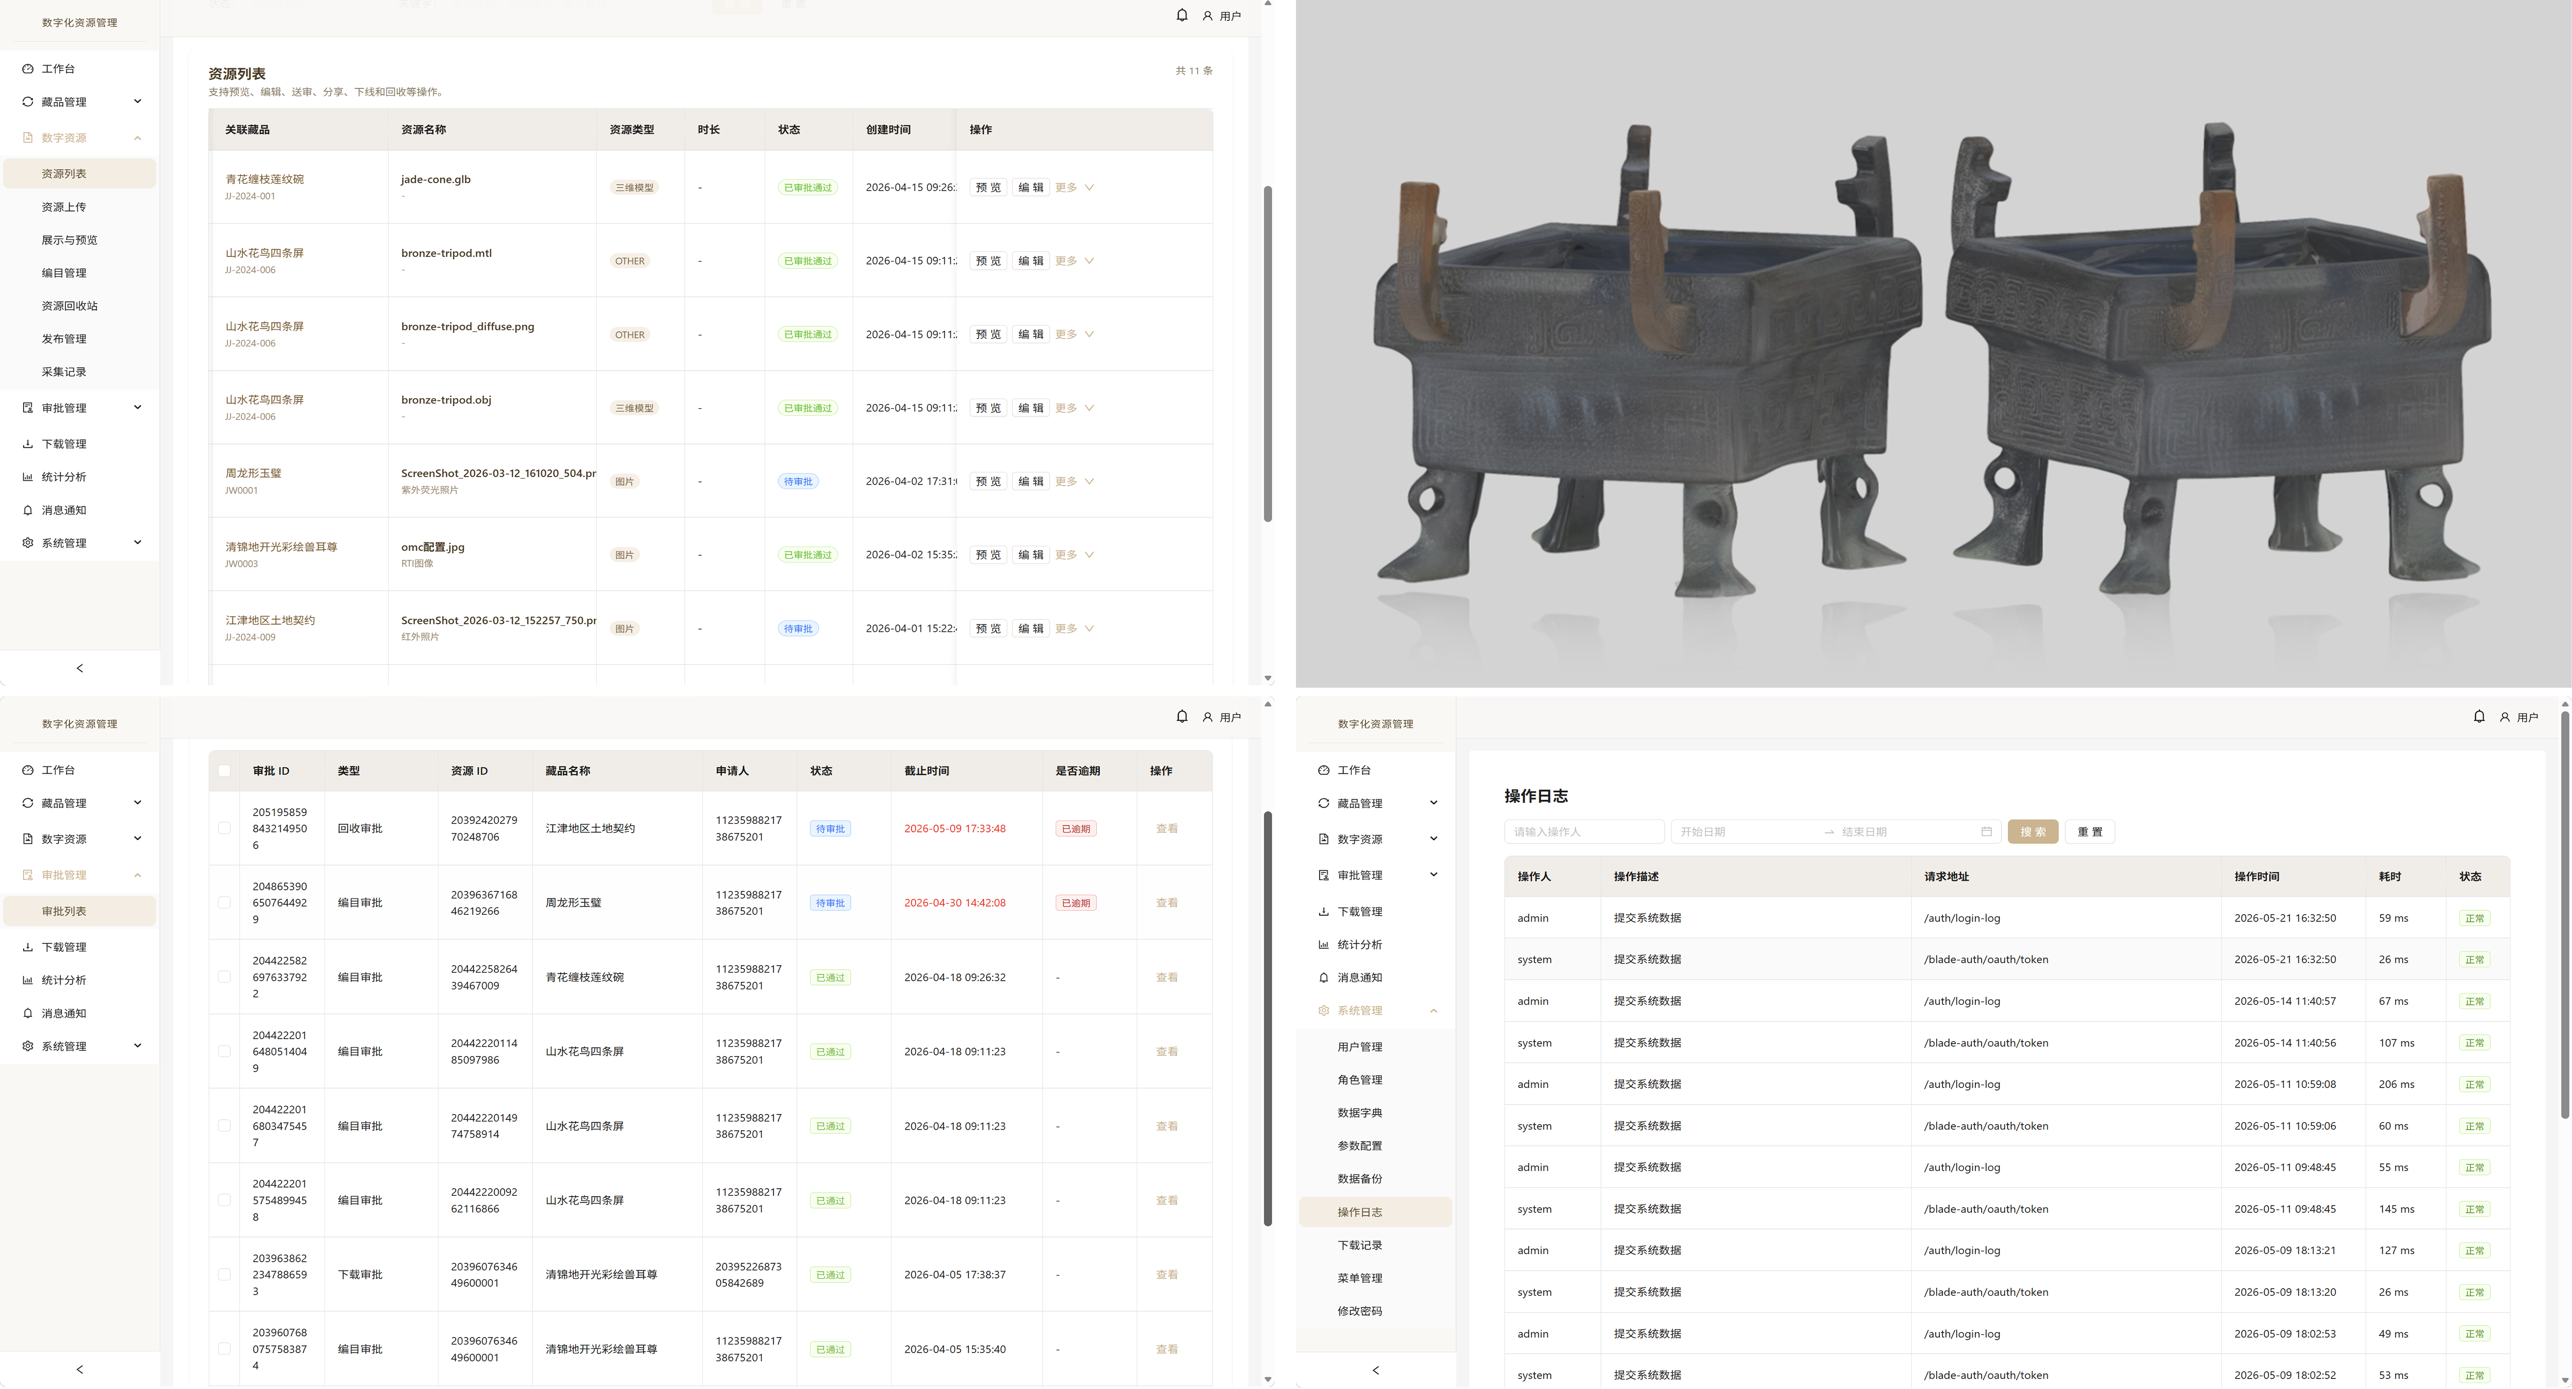The height and width of the screenshot is (1389, 2572).
Task: Select 资源上传 in the resource list sidebar
Action: [64, 207]
